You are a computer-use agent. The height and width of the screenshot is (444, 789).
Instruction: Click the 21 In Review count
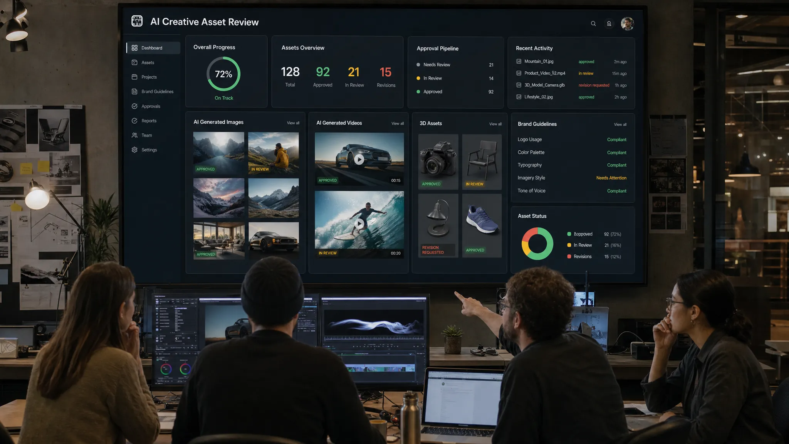coord(354,72)
